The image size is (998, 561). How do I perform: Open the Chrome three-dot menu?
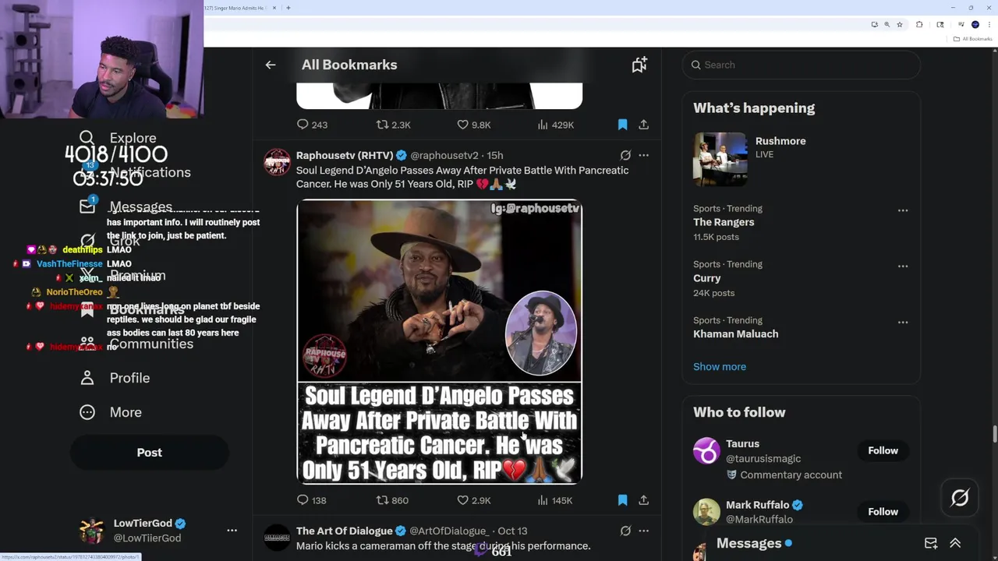[989, 25]
